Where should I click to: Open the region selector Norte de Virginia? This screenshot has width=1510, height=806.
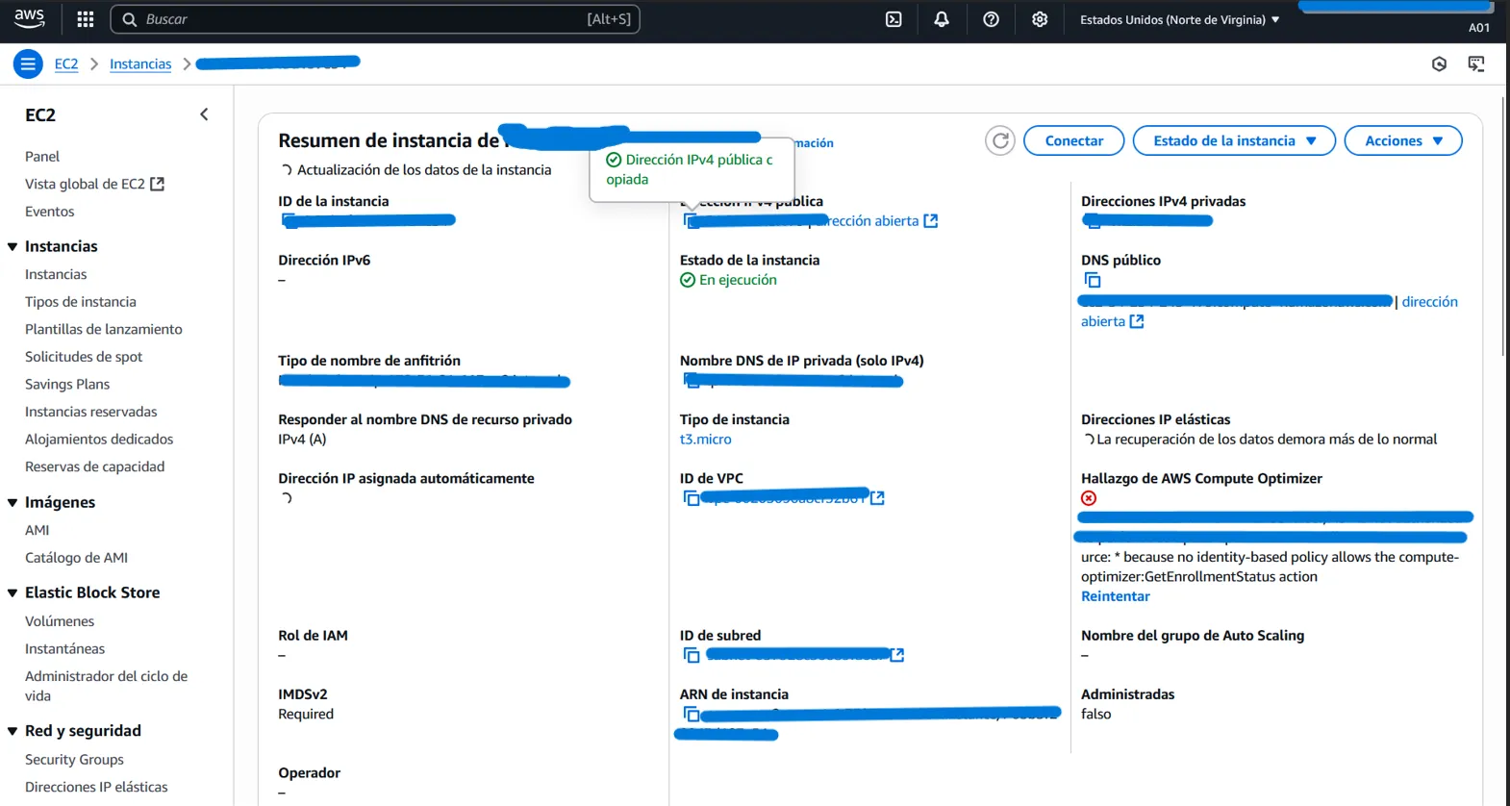[1179, 19]
